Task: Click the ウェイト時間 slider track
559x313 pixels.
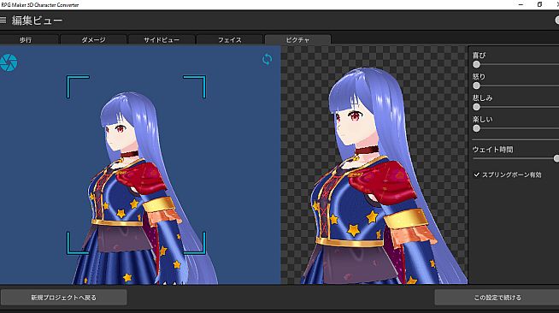Action: (x=515, y=158)
